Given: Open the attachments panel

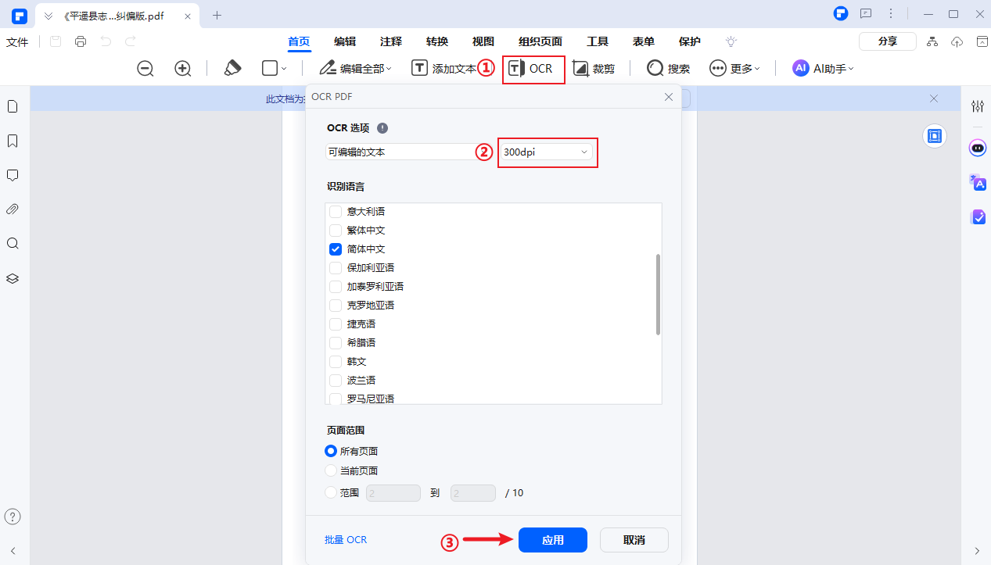Looking at the screenshot, I should pos(13,209).
